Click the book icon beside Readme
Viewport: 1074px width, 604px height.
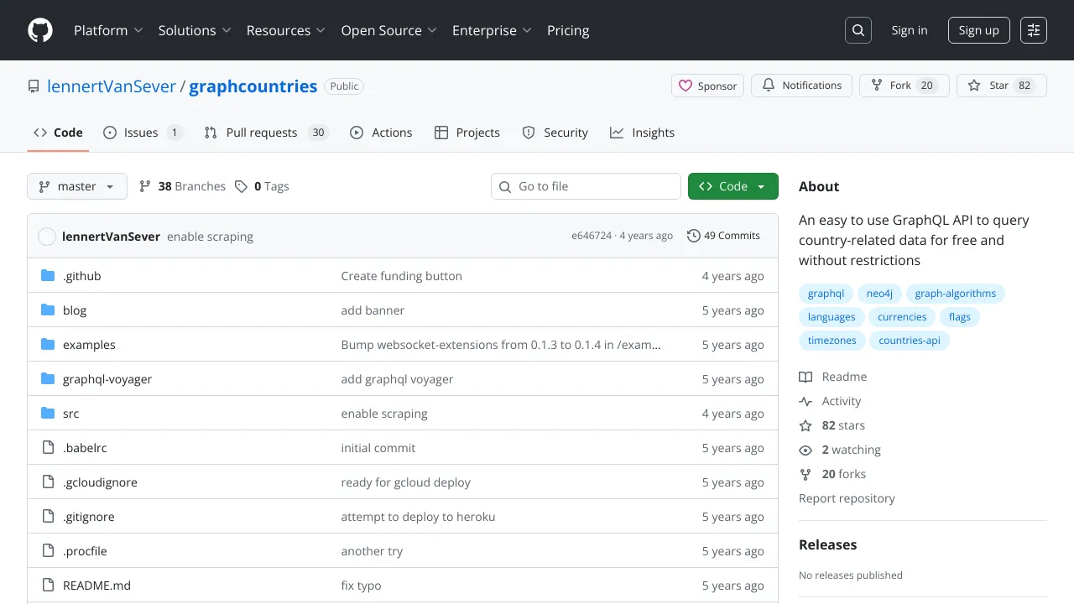point(805,377)
